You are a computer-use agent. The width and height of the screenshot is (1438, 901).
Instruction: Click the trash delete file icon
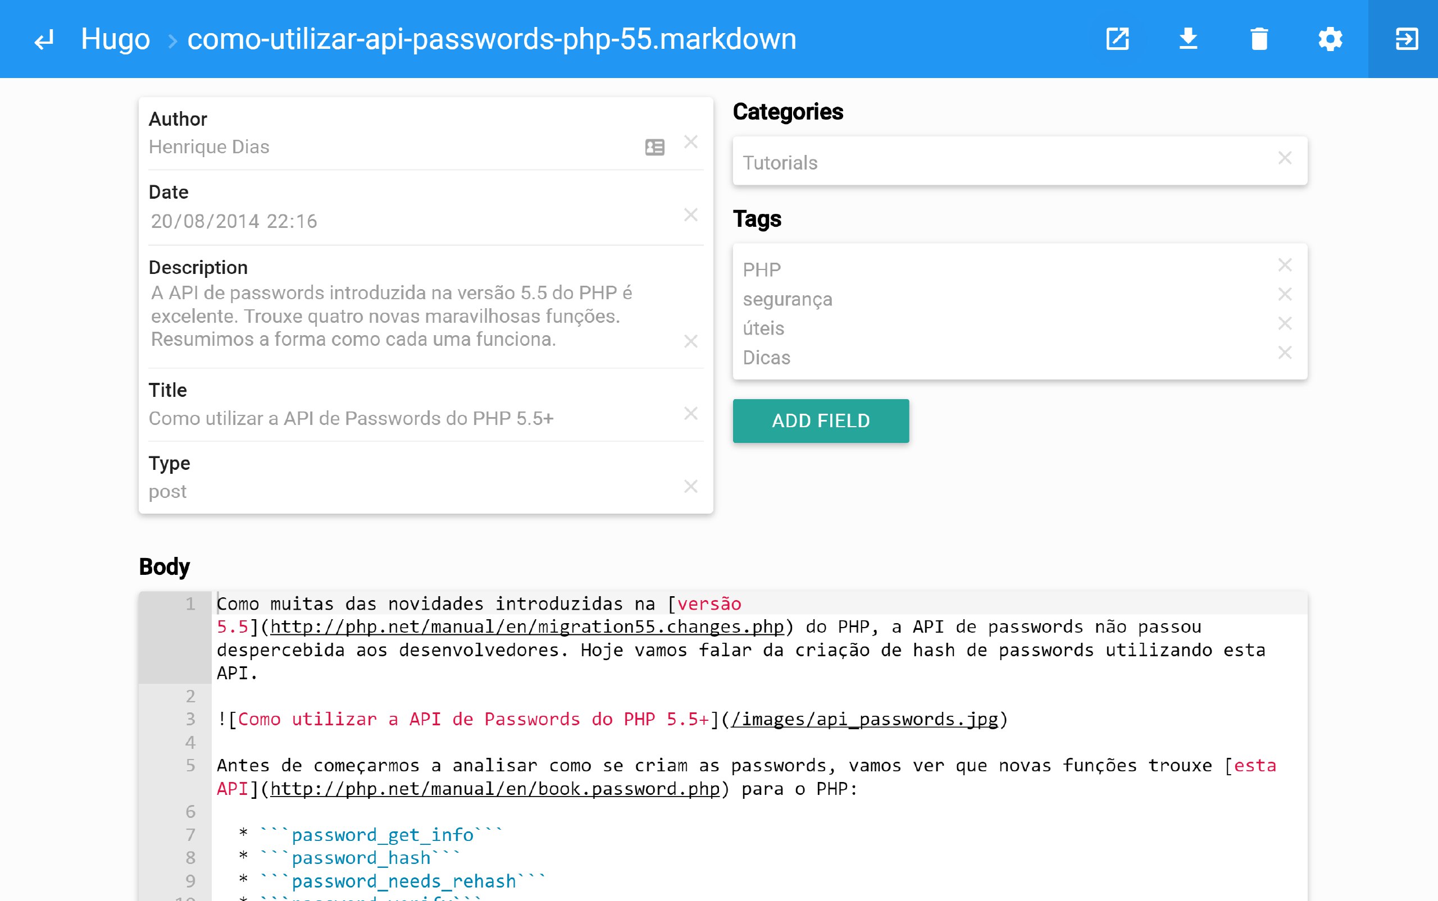pos(1259,39)
